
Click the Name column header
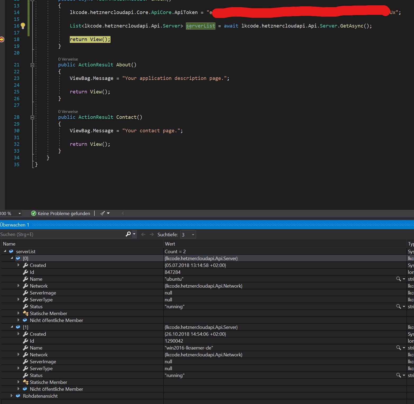pyautogui.click(x=9, y=244)
